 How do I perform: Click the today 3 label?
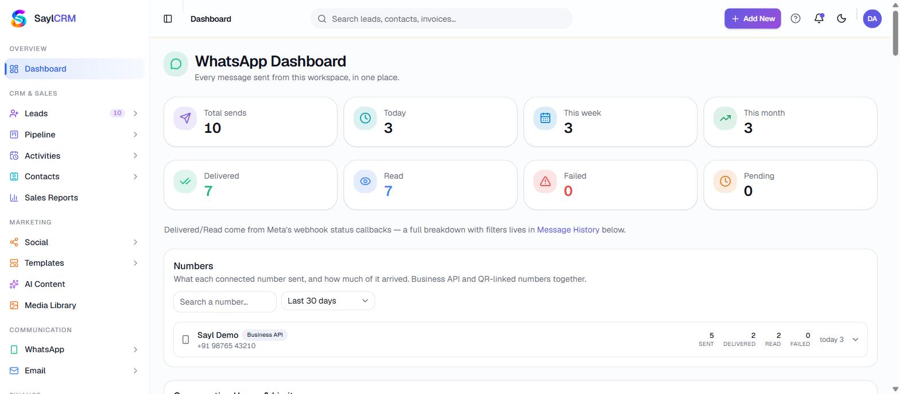point(832,340)
